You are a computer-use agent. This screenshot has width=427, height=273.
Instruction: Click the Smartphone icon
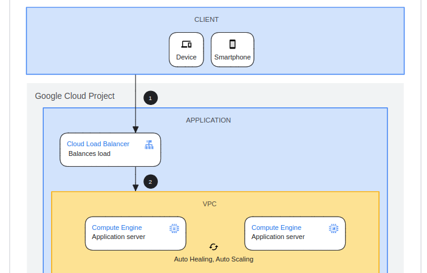pyautogui.click(x=232, y=44)
